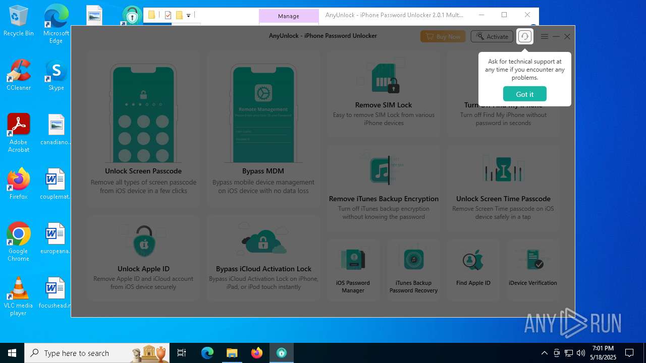Click Remove iTunes Backup Encryption label
646x363 pixels.
[384, 199]
